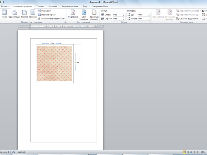This screenshot has width=207, height=155.
Task: Open Область выделения selection pane
Action: coord(187,19)
